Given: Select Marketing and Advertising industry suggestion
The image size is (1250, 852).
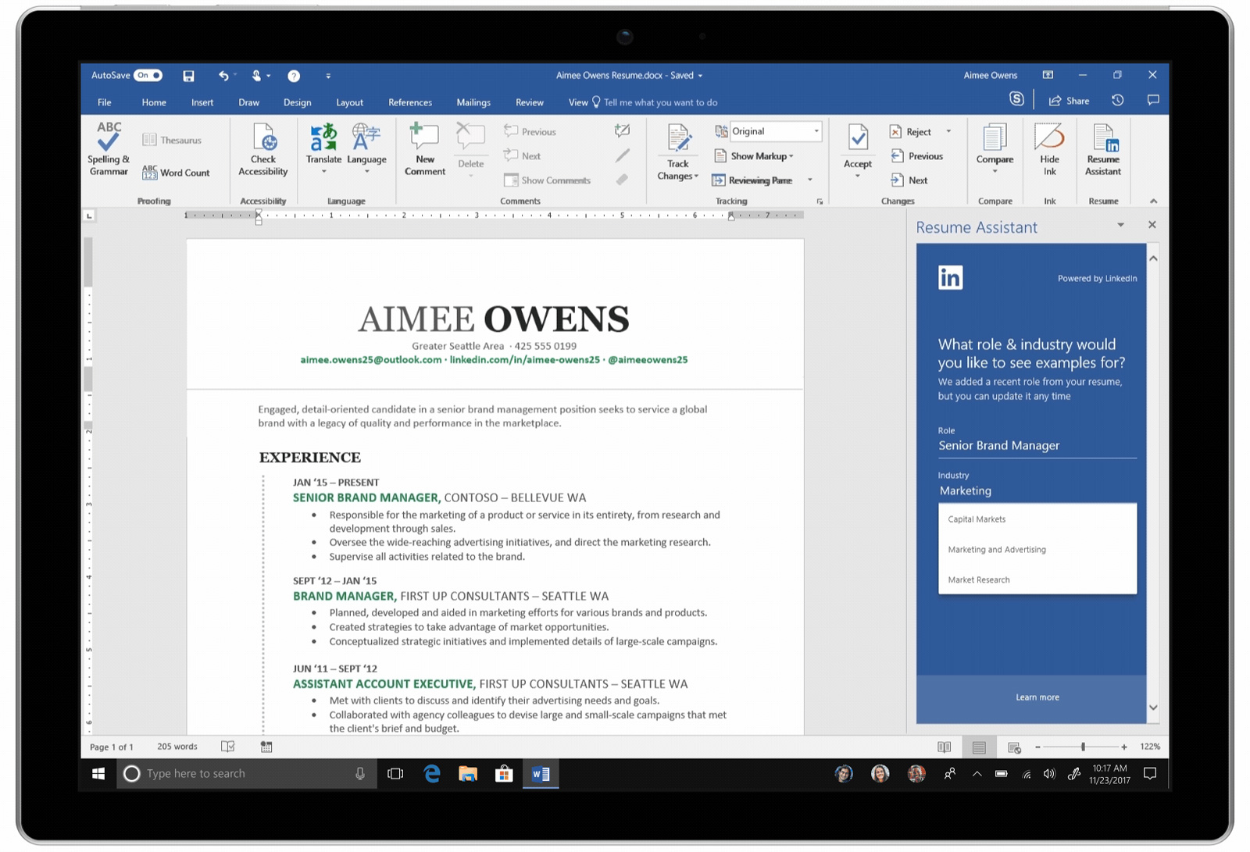Looking at the screenshot, I should point(997,550).
